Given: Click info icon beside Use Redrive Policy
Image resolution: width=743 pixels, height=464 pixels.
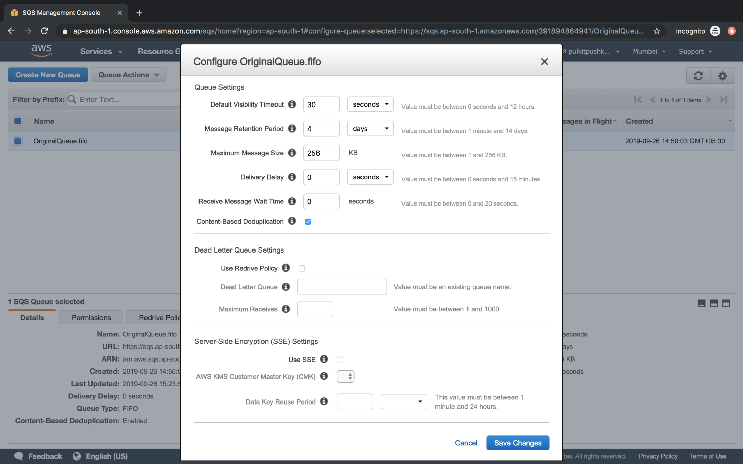Looking at the screenshot, I should point(286,268).
